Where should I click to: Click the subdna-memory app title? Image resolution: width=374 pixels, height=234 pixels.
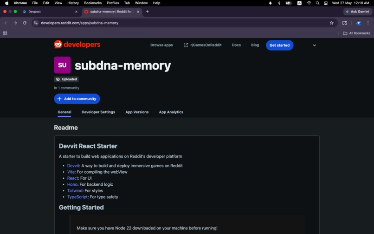click(123, 65)
